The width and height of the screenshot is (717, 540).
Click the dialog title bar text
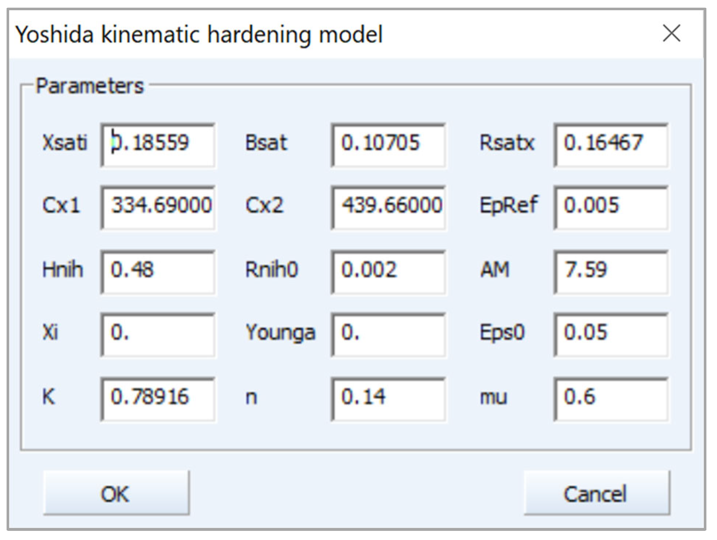(x=199, y=35)
